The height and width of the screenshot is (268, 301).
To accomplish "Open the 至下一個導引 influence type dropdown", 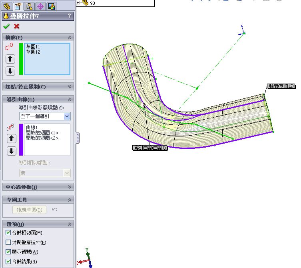I will pyautogui.click(x=67, y=116).
